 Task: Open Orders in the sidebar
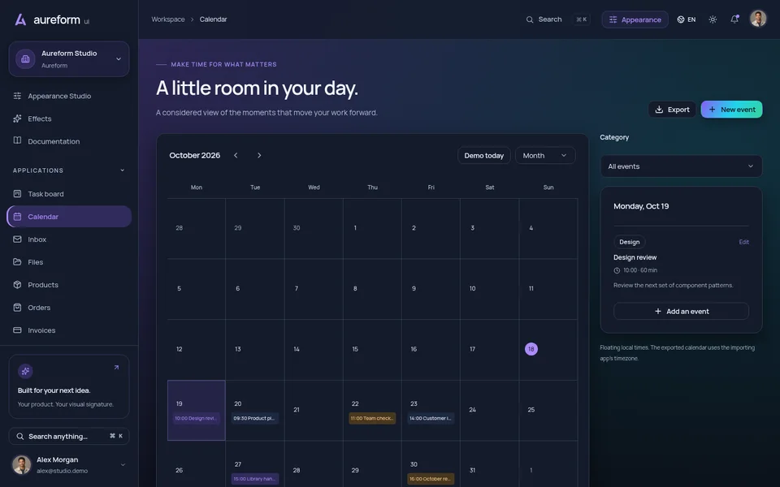click(69, 308)
